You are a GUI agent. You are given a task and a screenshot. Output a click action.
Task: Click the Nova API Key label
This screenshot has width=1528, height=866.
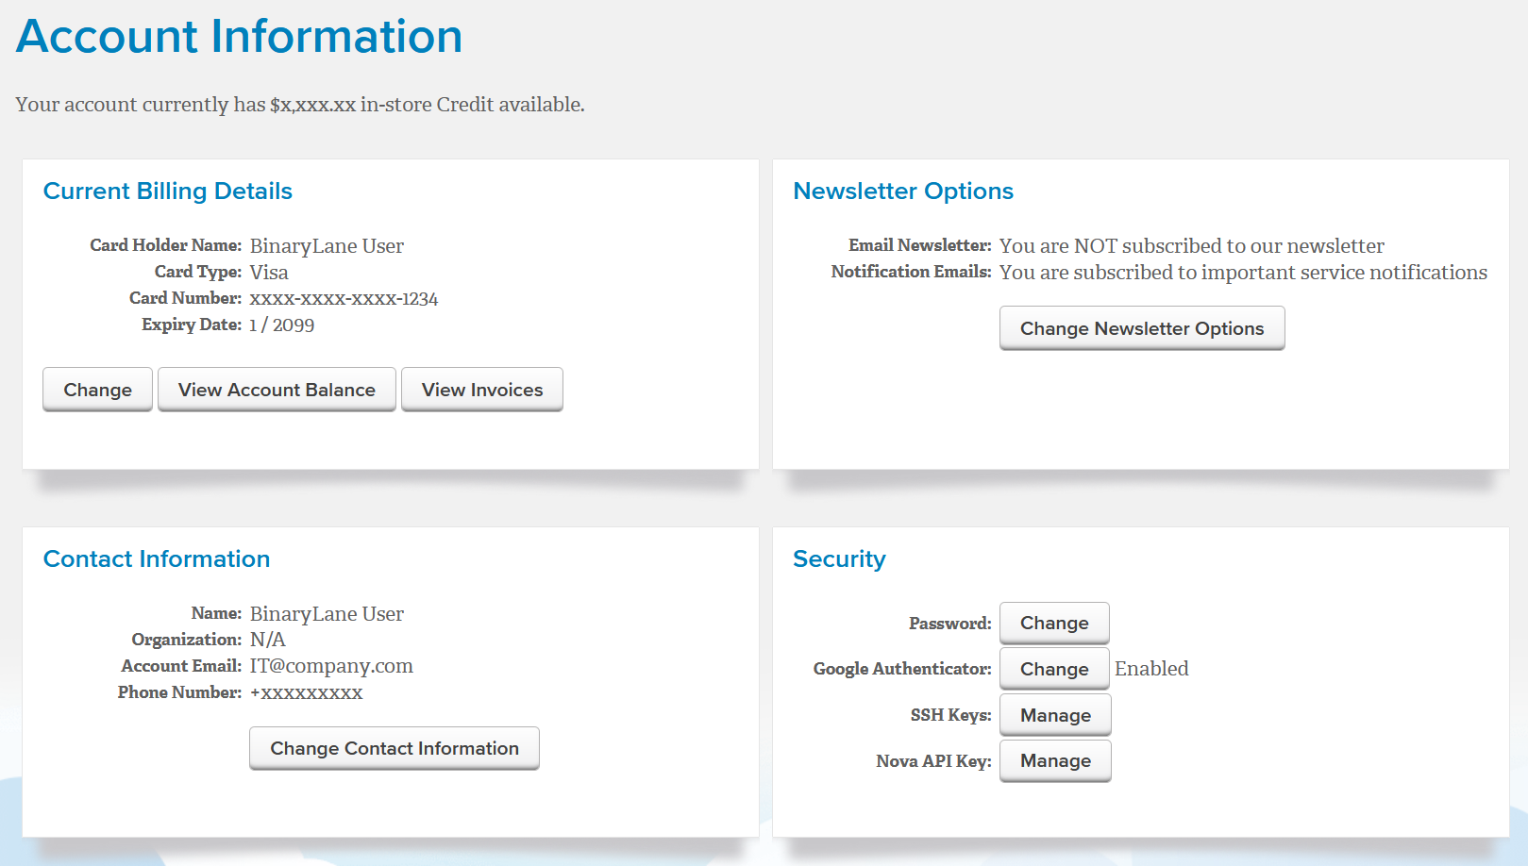933,761
